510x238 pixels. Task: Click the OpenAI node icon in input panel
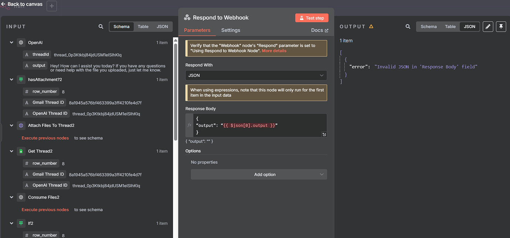pyautogui.click(x=21, y=42)
